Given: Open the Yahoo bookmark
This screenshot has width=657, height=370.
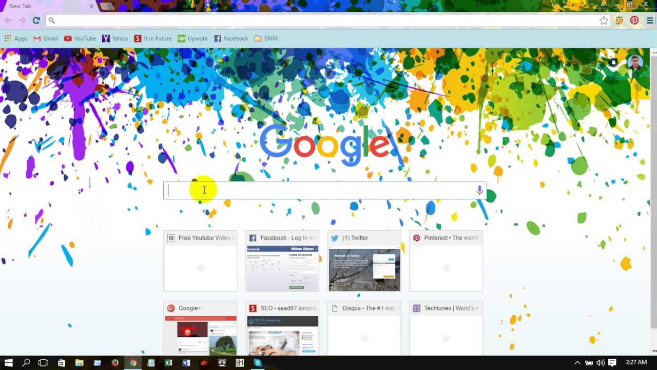Looking at the screenshot, I should (x=115, y=39).
